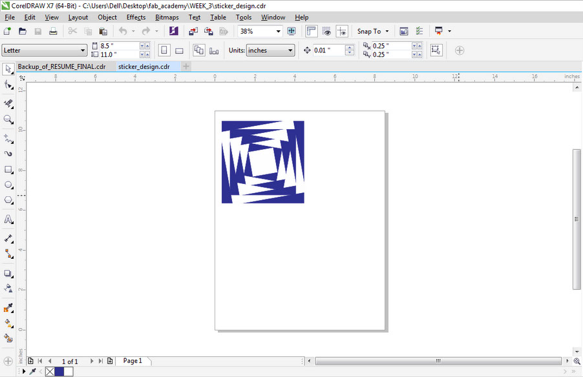The width and height of the screenshot is (583, 377).
Task: Select the Ellipse tool
Action: [8, 185]
